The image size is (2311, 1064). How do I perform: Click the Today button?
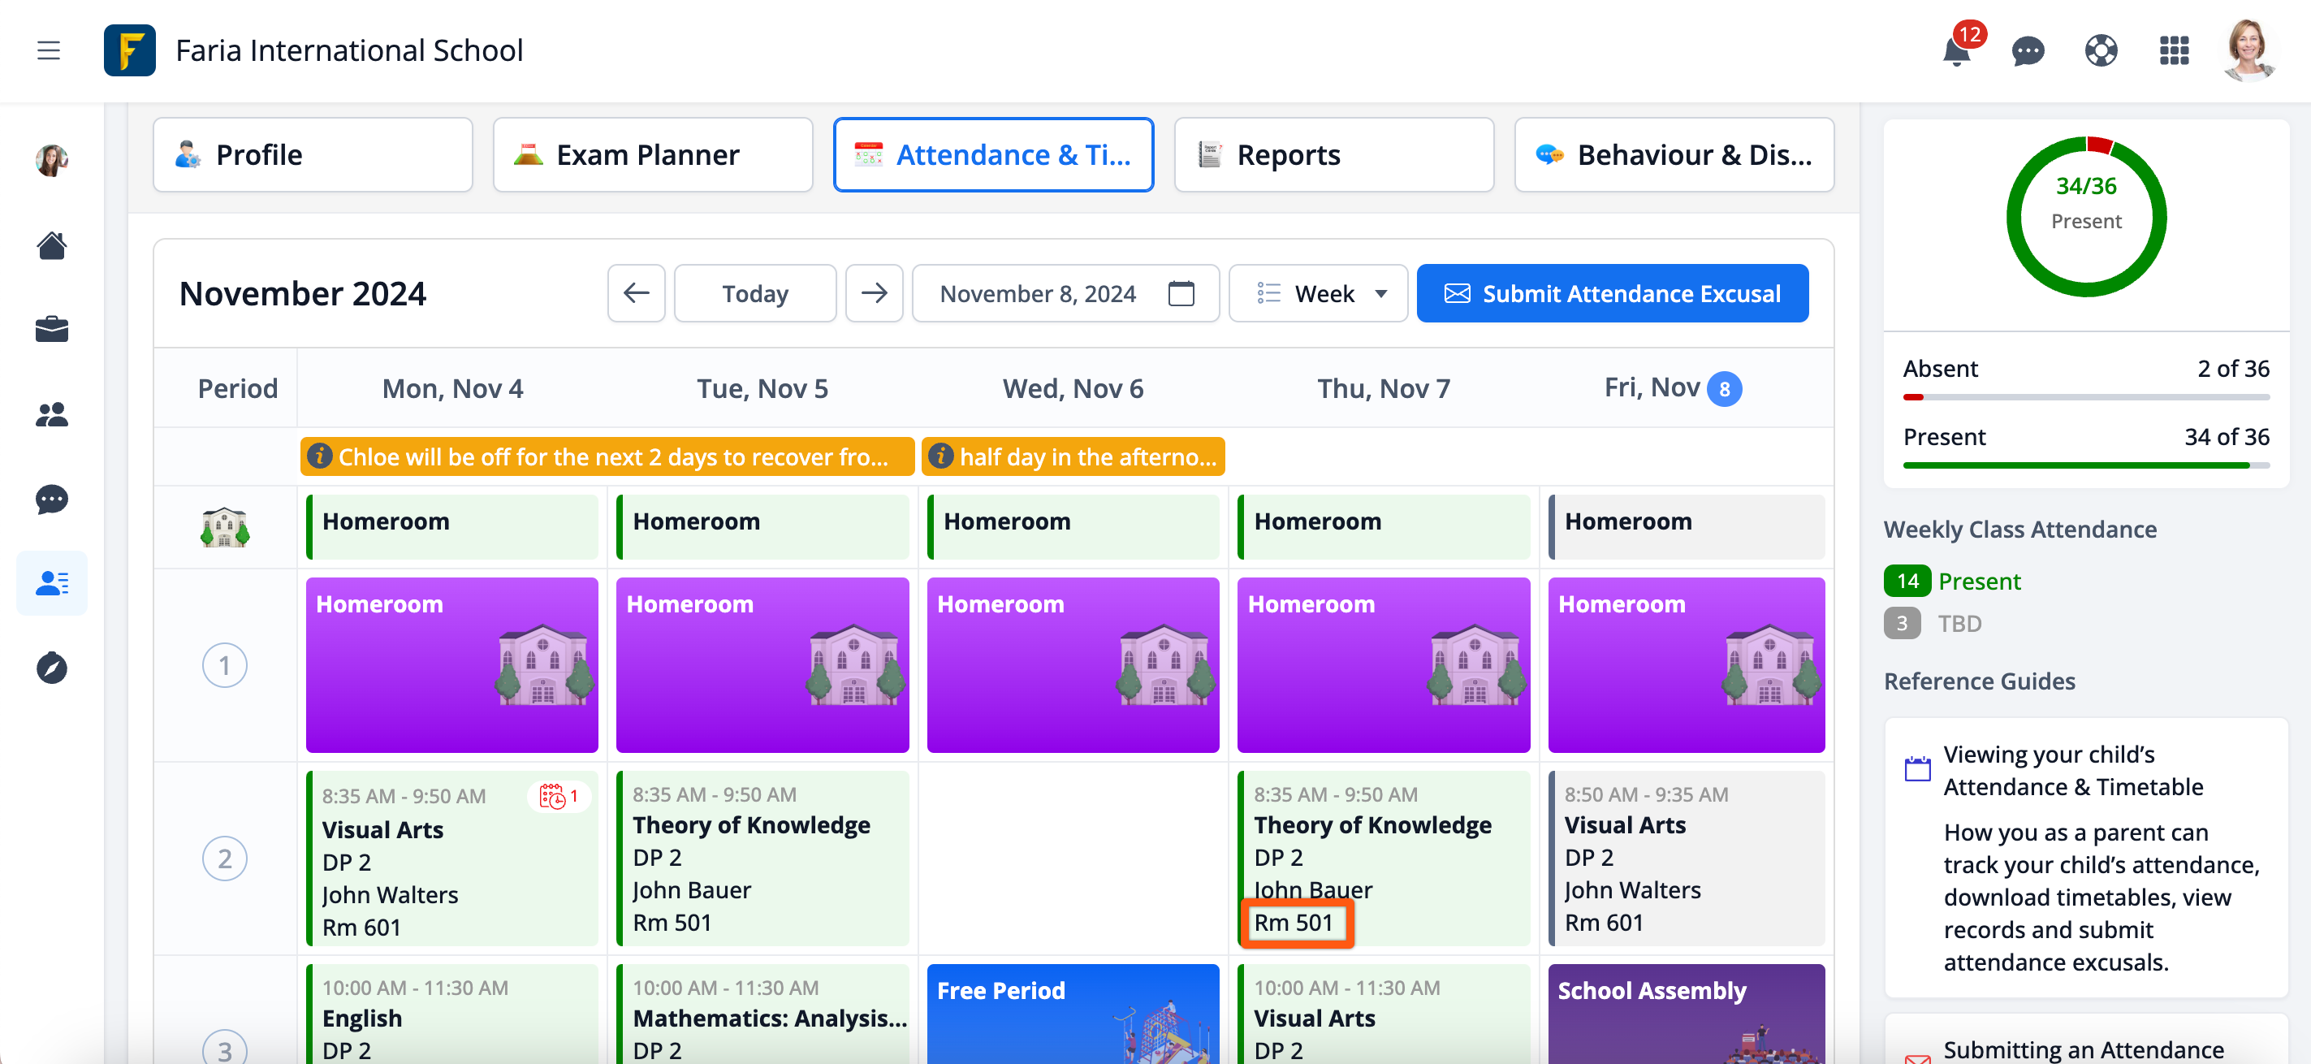[x=754, y=293]
